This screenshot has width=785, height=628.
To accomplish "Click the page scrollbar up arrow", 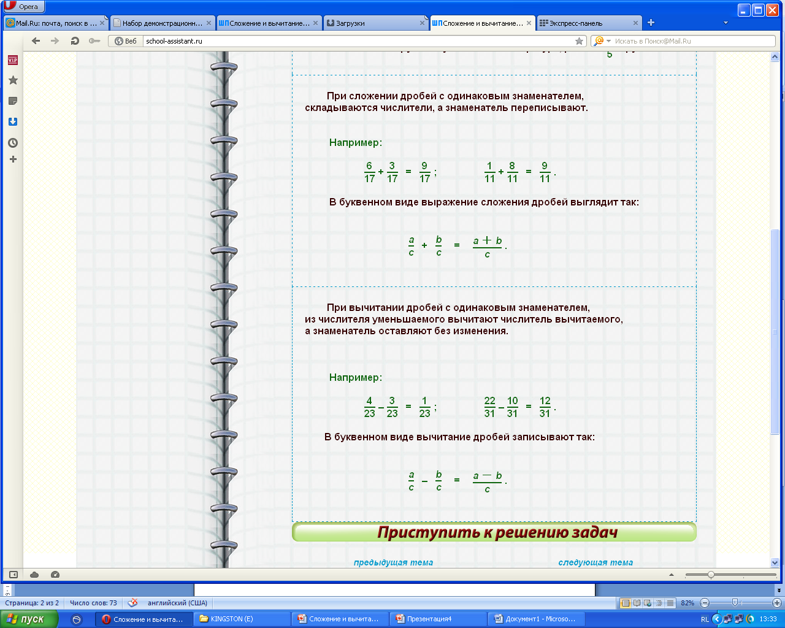I will (775, 57).
